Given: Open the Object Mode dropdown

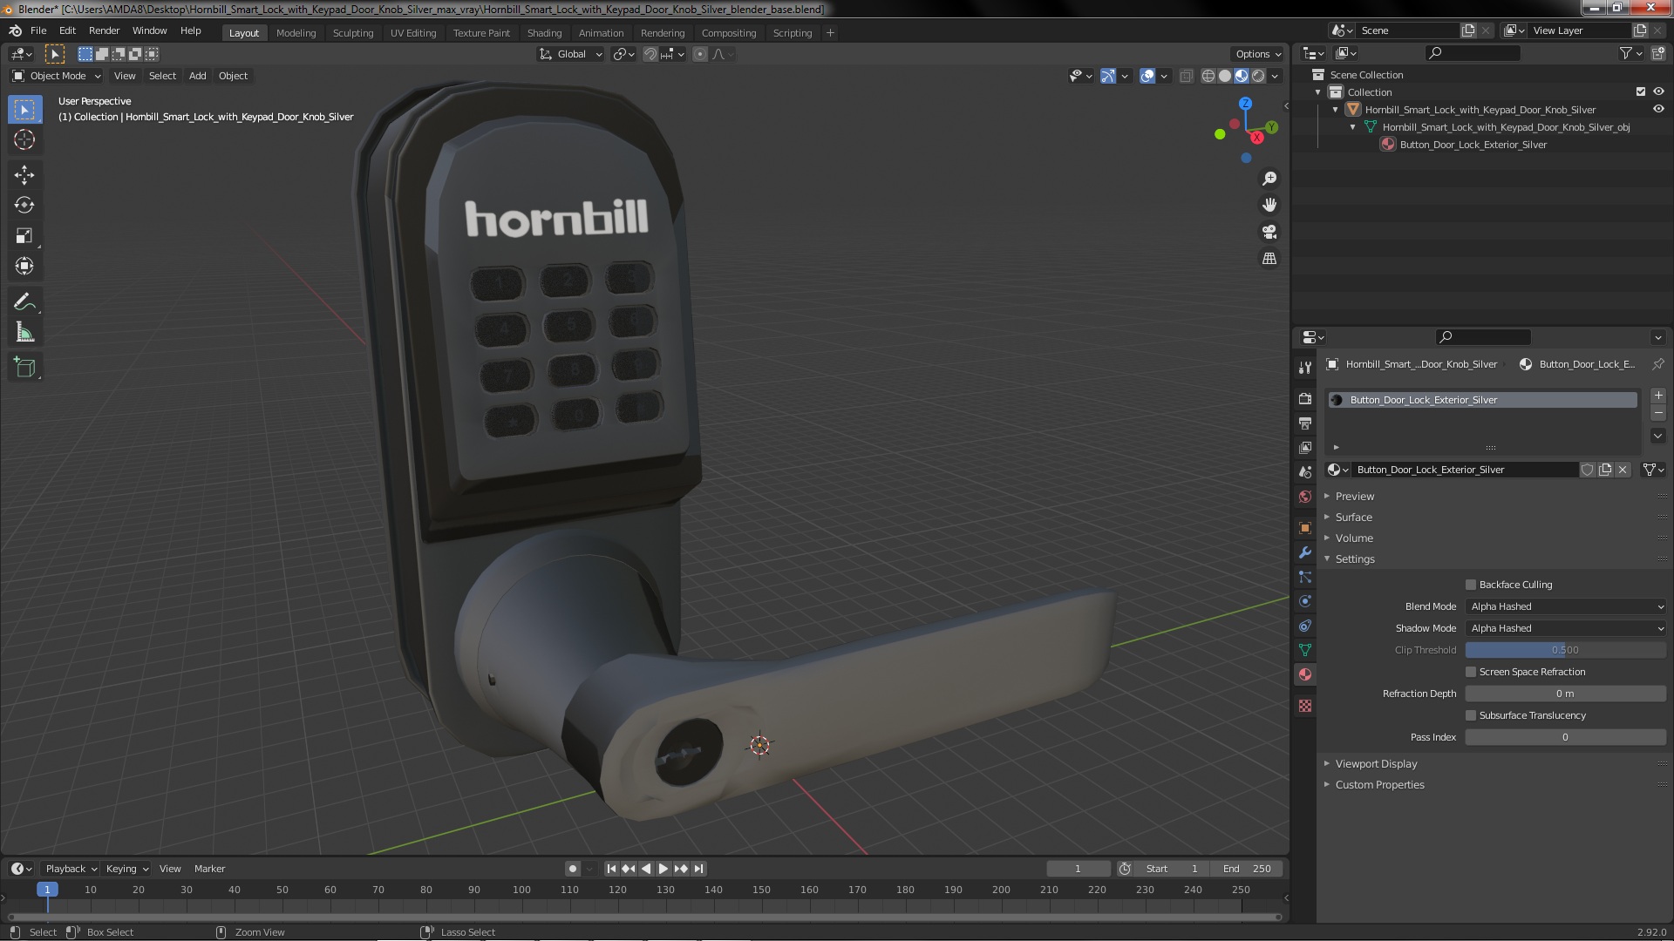Looking at the screenshot, I should pyautogui.click(x=57, y=76).
